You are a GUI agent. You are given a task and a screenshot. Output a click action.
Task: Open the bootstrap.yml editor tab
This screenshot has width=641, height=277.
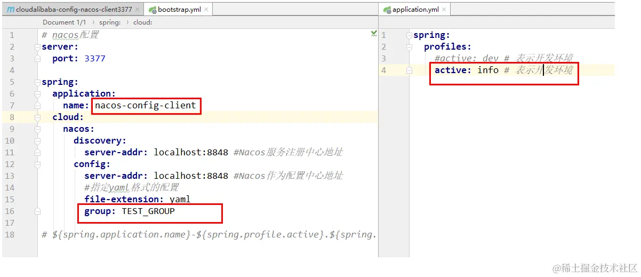pyautogui.click(x=179, y=9)
